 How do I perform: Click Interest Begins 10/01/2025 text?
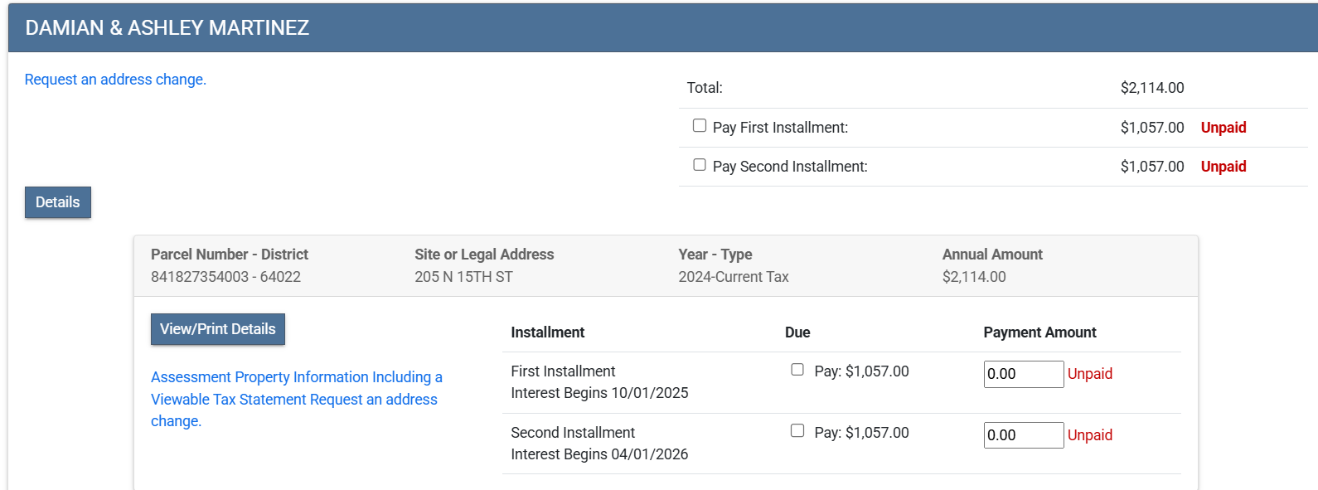599,393
